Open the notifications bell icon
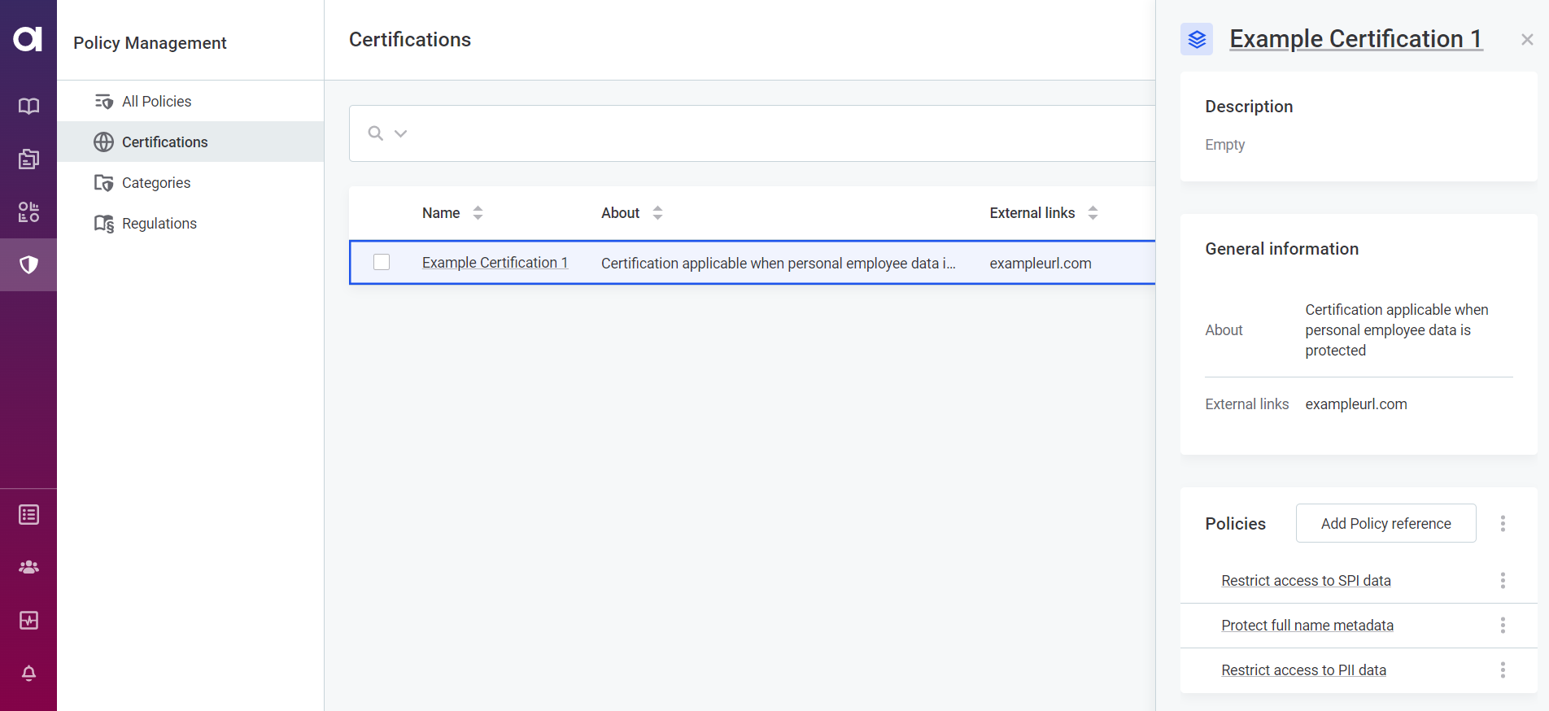 pyautogui.click(x=28, y=674)
